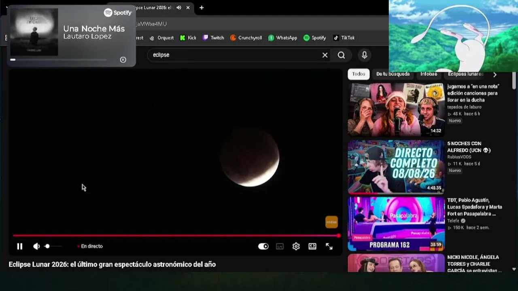The height and width of the screenshot is (291, 518).
Task: Open the Directo Completo 08/08/26 thumbnail
Action: [396, 167]
